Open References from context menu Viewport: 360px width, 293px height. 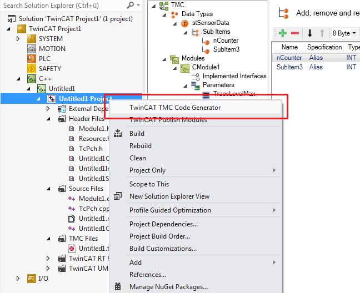click(x=195, y=275)
